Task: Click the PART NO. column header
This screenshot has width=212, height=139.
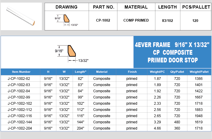Action: (x=103, y=7)
